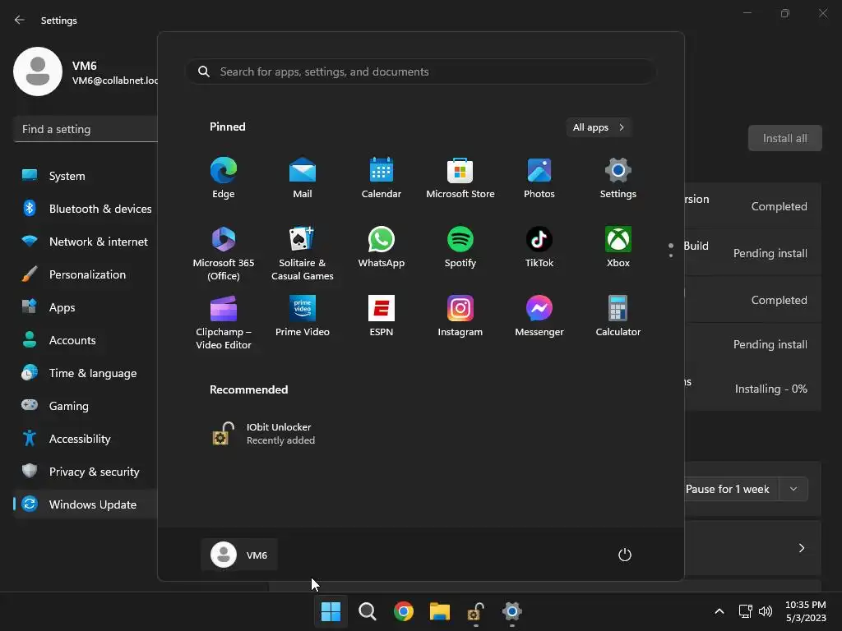Launch TikTok from pinned apps

point(539,246)
